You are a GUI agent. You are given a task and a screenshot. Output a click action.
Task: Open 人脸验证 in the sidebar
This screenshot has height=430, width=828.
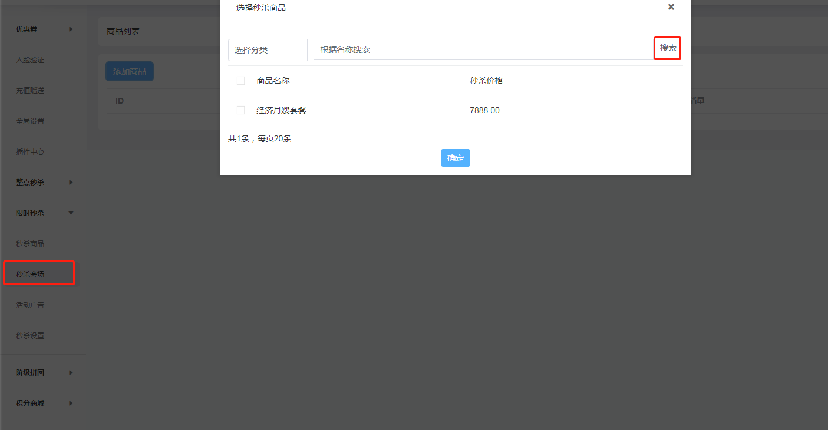pos(30,59)
